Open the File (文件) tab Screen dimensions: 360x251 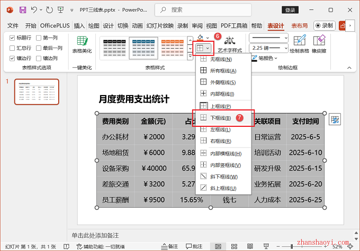[x=13, y=26]
